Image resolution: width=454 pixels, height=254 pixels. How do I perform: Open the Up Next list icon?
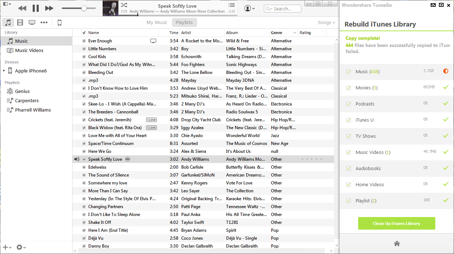tap(231, 5)
